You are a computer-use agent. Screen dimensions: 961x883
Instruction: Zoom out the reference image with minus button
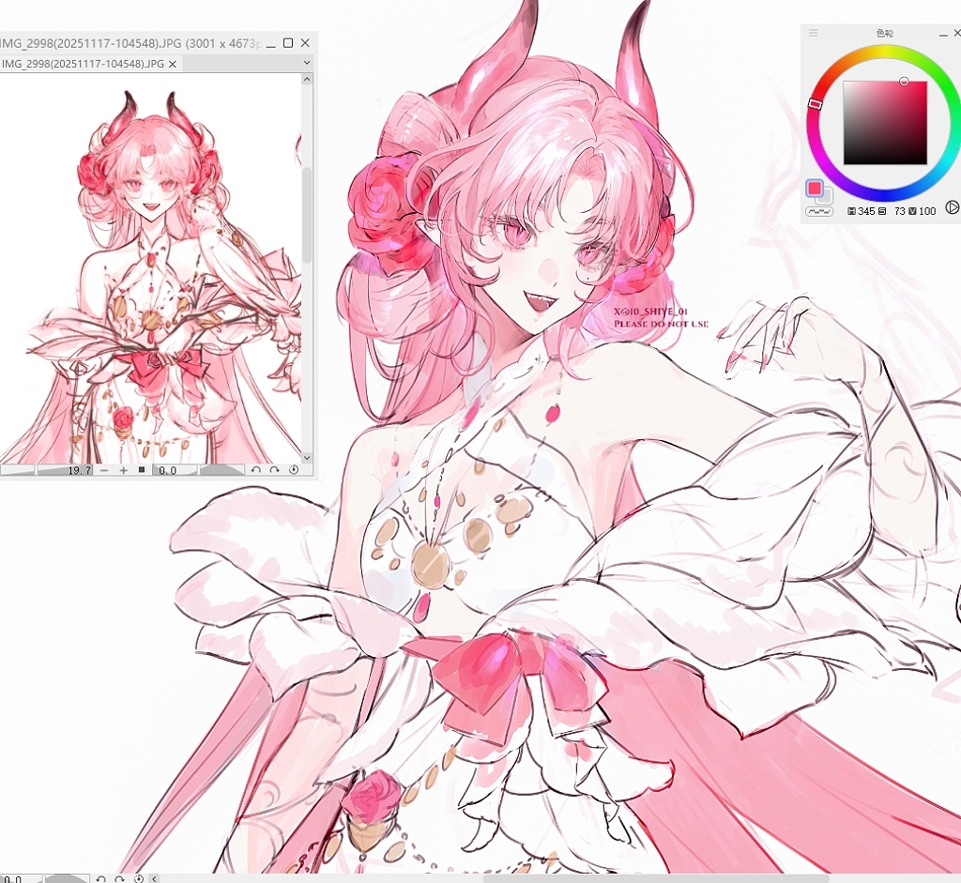click(103, 470)
